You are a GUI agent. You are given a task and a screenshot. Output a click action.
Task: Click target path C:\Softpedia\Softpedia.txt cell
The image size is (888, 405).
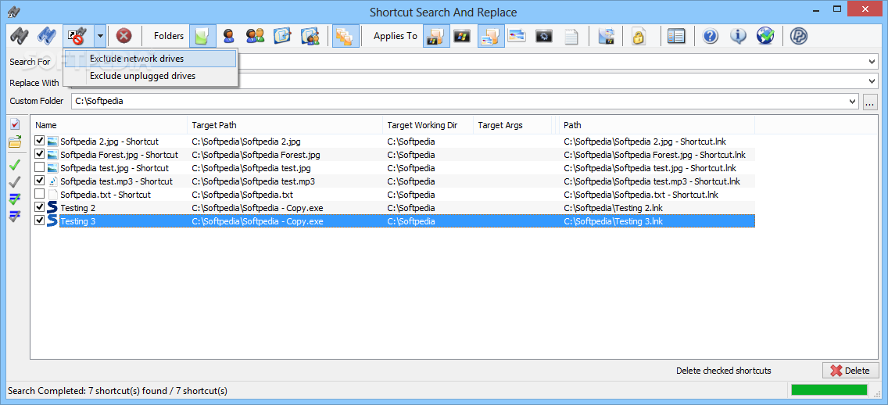pos(242,194)
